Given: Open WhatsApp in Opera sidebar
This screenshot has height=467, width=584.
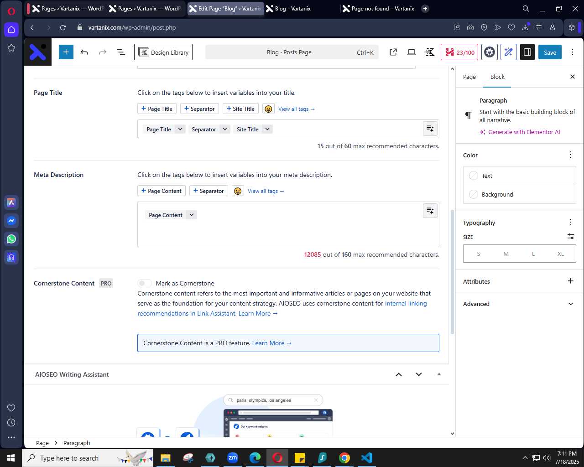Looking at the screenshot, I should click(11, 239).
